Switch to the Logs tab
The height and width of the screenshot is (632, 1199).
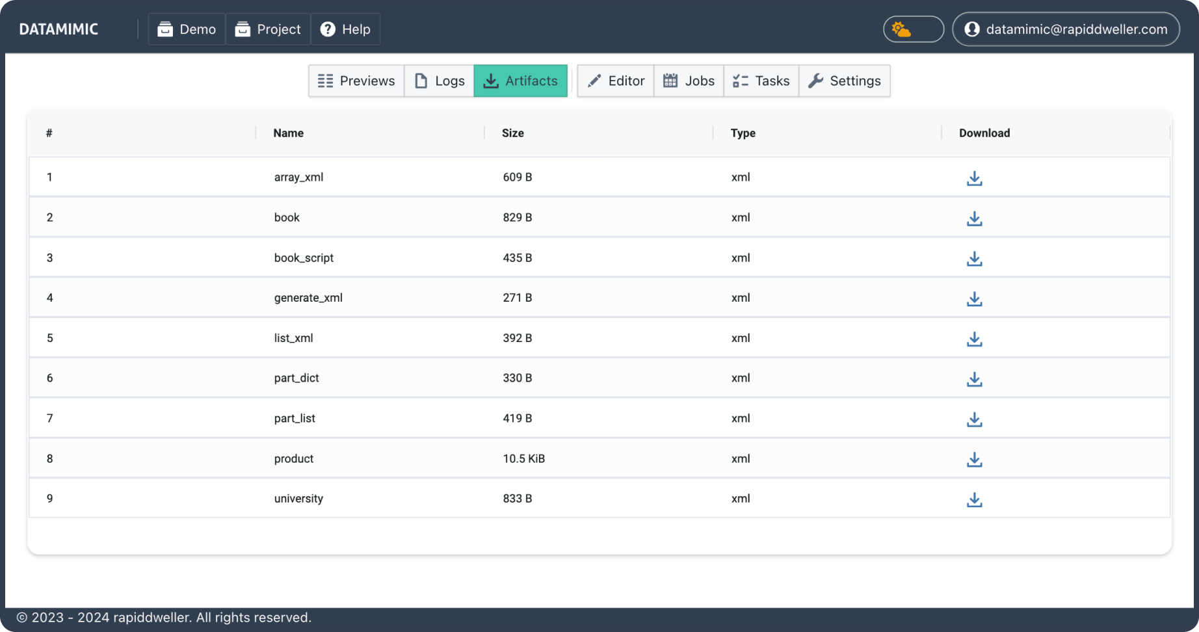tap(439, 81)
